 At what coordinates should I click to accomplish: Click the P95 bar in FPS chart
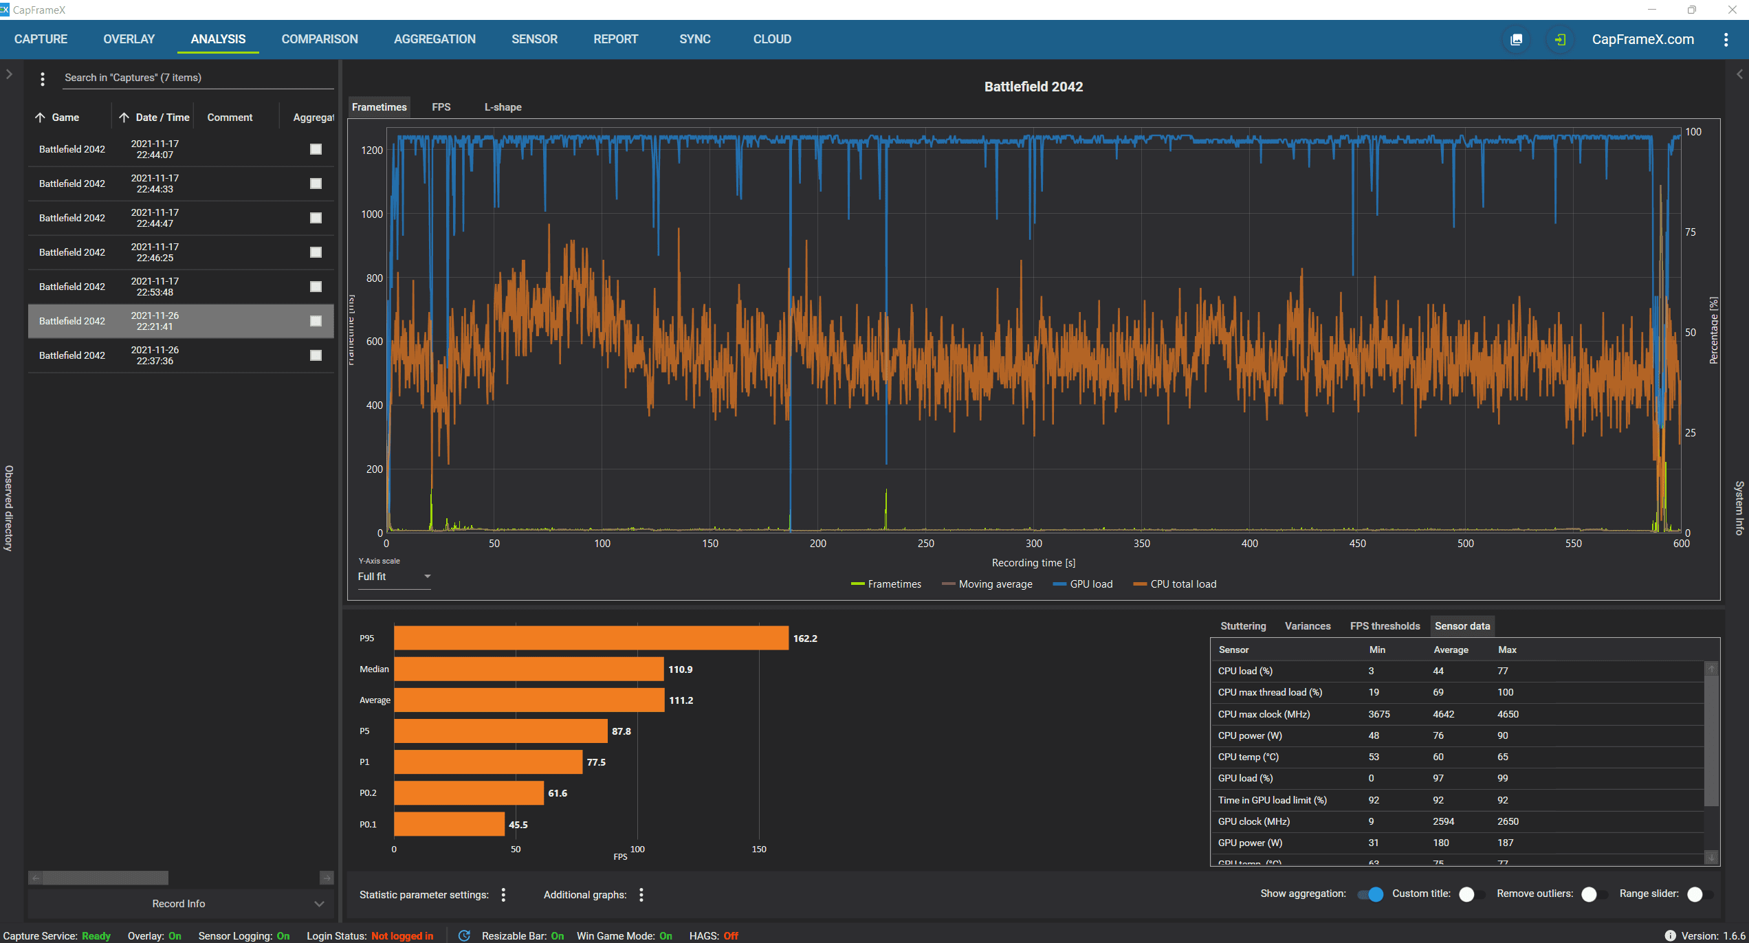[591, 638]
